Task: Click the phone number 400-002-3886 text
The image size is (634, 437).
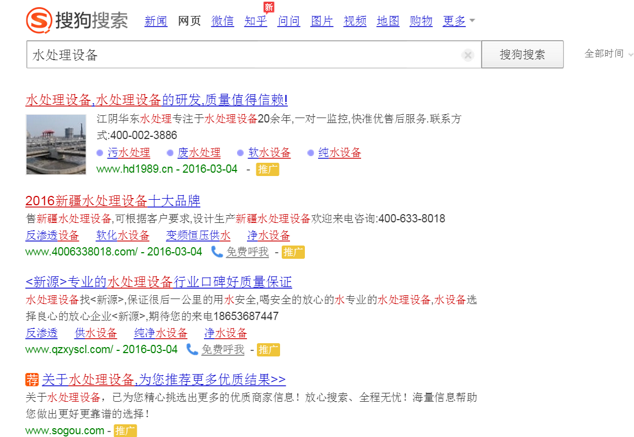Action: point(143,135)
